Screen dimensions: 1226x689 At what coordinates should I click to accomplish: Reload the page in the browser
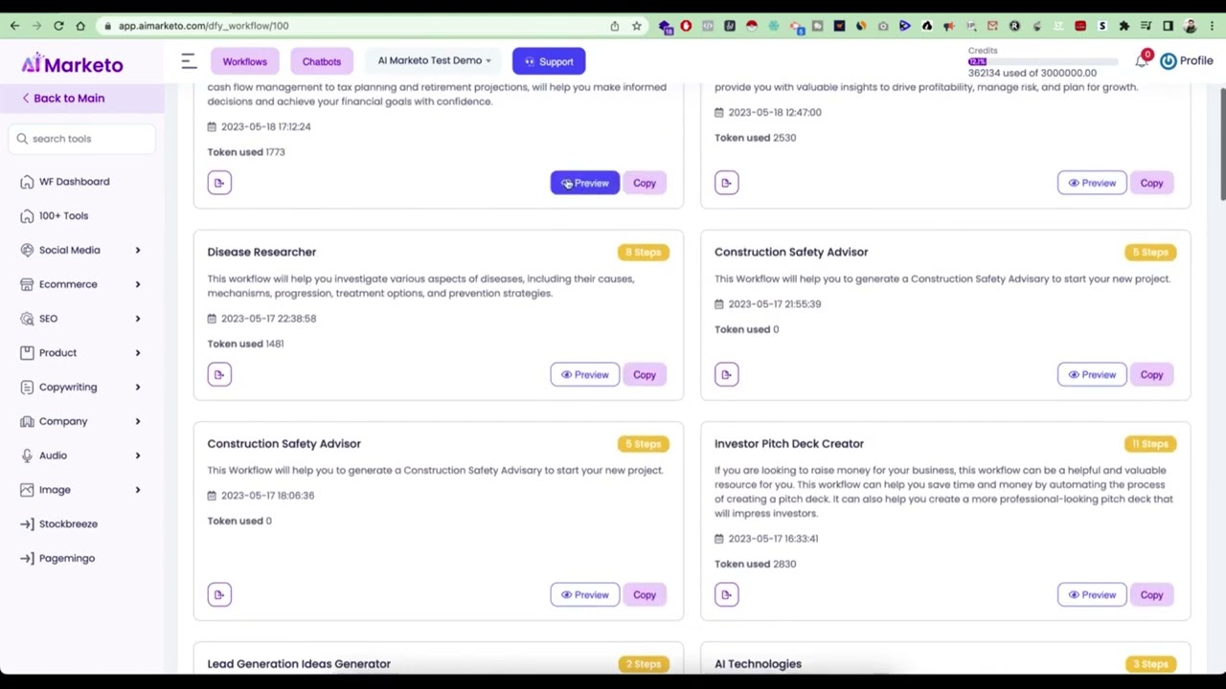click(58, 26)
